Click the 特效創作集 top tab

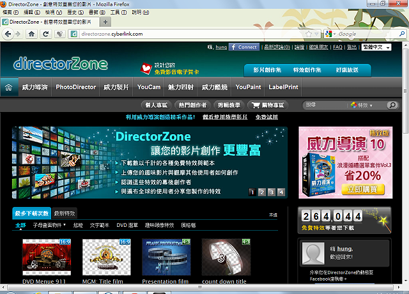pos(307,70)
